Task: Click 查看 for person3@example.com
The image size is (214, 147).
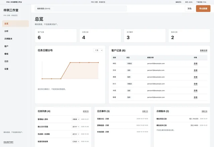Action: click(196, 84)
